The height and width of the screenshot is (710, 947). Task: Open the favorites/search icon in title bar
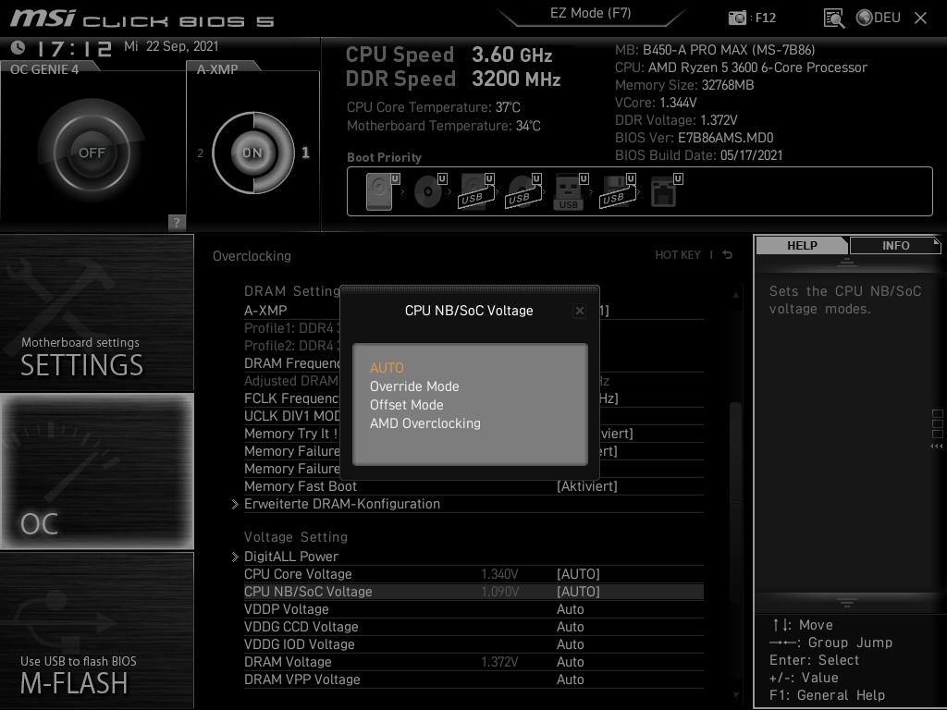point(833,17)
